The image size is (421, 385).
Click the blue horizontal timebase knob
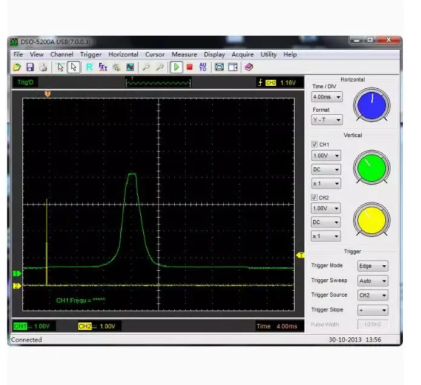(371, 105)
